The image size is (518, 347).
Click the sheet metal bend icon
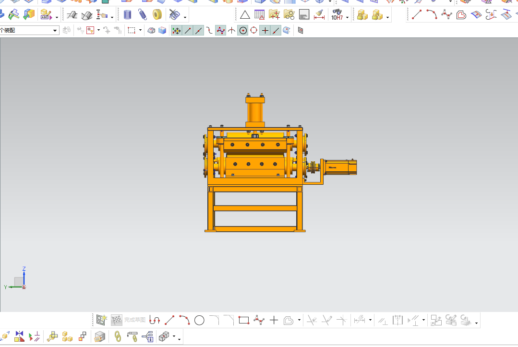tap(72, 15)
